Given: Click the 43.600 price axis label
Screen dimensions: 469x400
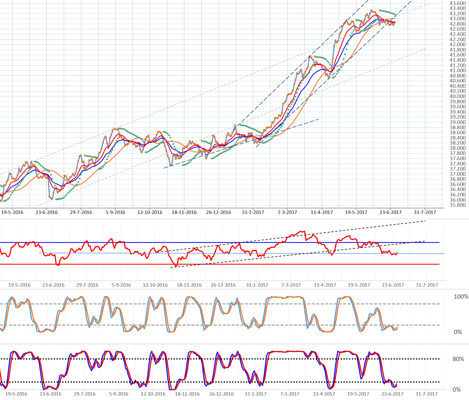Looking at the screenshot, I should coord(458,3).
